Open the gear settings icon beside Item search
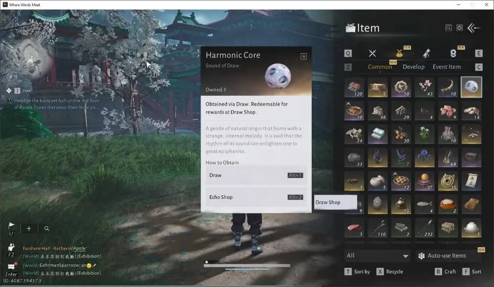This screenshot has width=494, height=287. click(459, 28)
